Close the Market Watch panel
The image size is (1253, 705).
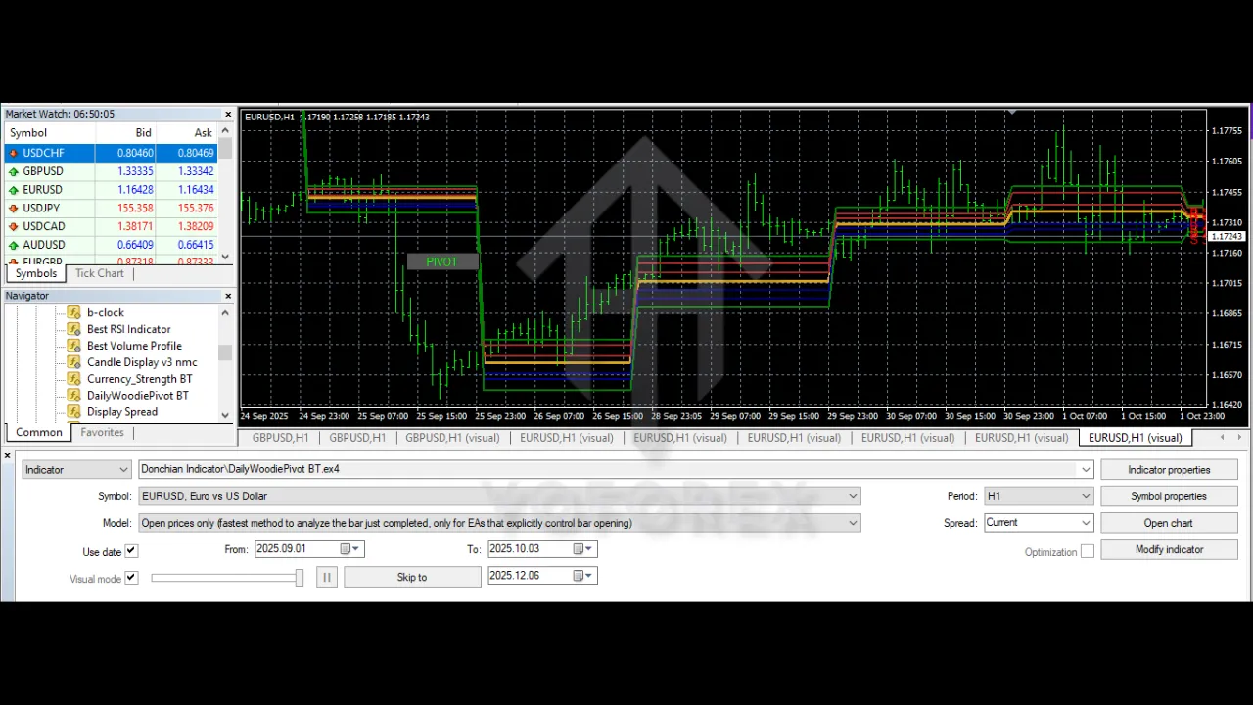pos(228,115)
